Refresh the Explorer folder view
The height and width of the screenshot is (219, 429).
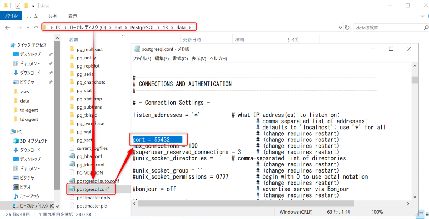pos(347,28)
